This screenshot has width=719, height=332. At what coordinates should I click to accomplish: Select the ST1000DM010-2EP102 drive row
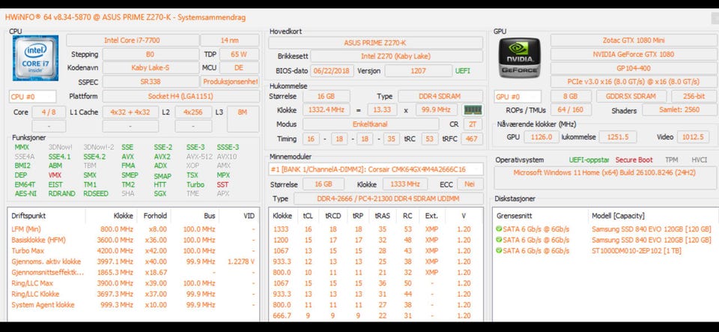coord(604,251)
